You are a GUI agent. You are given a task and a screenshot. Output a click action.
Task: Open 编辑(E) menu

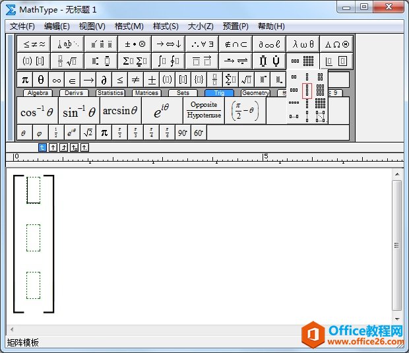(x=57, y=26)
